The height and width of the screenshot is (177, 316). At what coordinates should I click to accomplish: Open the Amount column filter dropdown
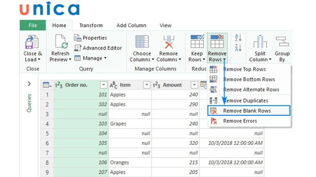pos(194,85)
